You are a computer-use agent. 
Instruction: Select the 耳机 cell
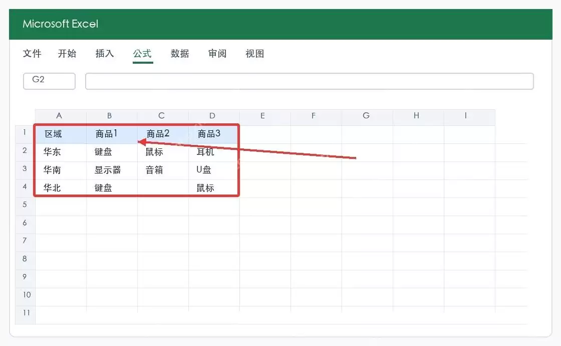pyautogui.click(x=214, y=152)
